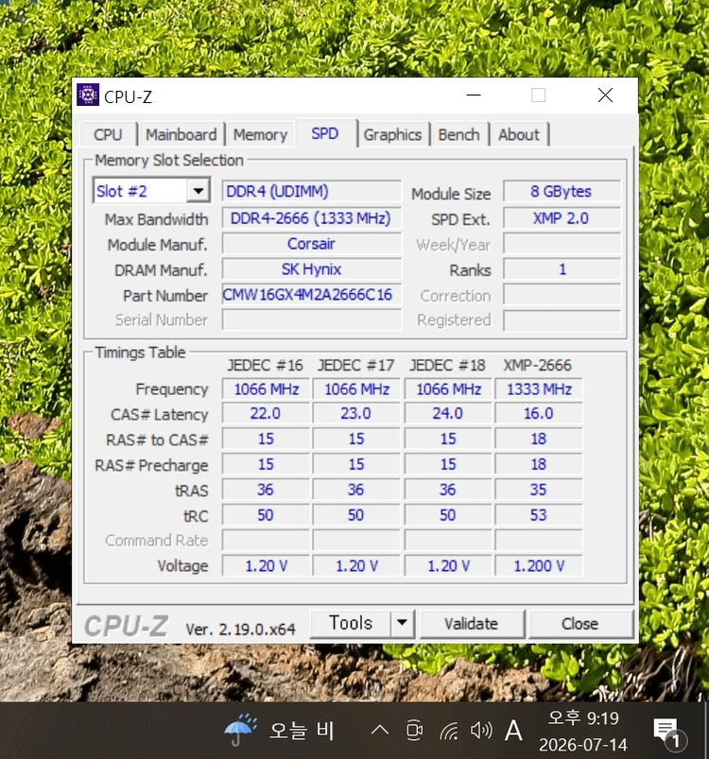Switch to the Graphics tab
The width and height of the screenshot is (709, 759).
click(x=392, y=134)
